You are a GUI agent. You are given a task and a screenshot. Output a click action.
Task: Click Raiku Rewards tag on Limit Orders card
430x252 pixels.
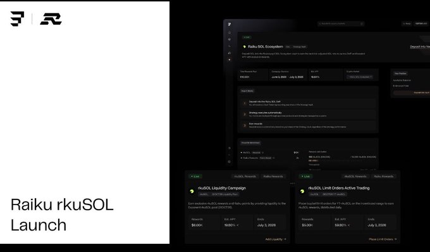384,176
